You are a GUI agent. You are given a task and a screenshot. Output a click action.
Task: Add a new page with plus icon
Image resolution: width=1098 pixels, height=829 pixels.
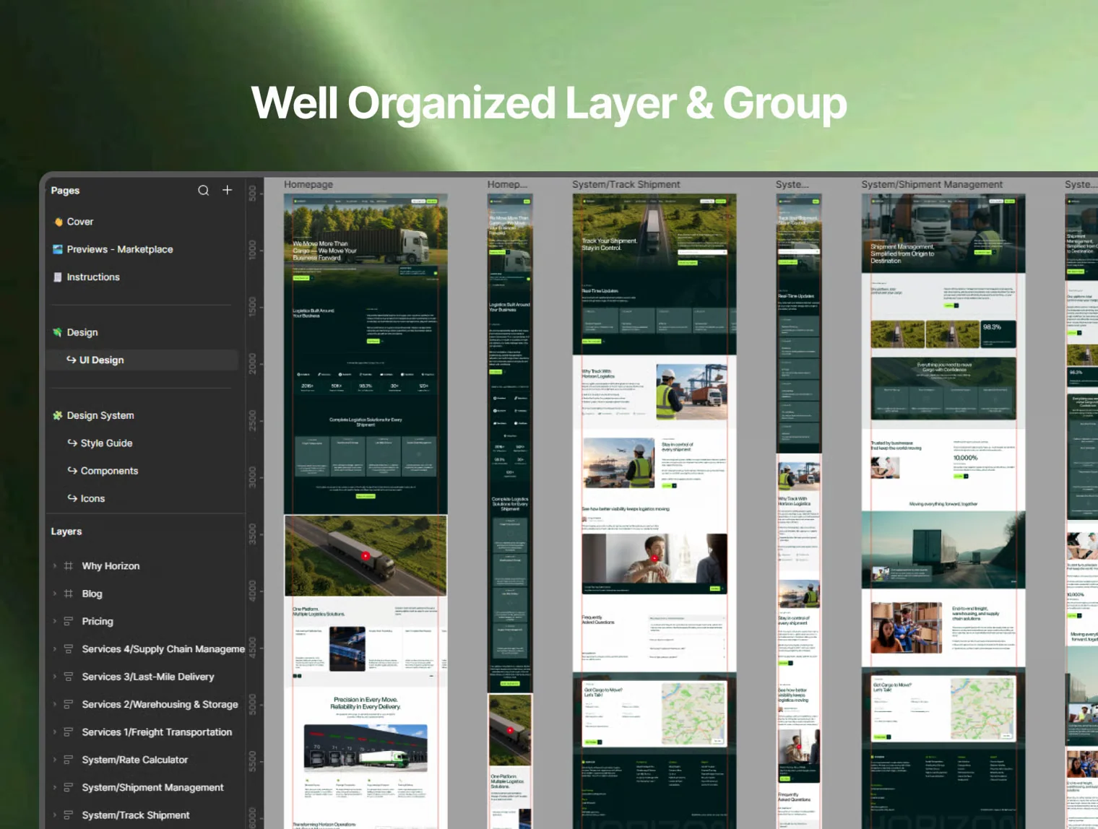point(227,190)
